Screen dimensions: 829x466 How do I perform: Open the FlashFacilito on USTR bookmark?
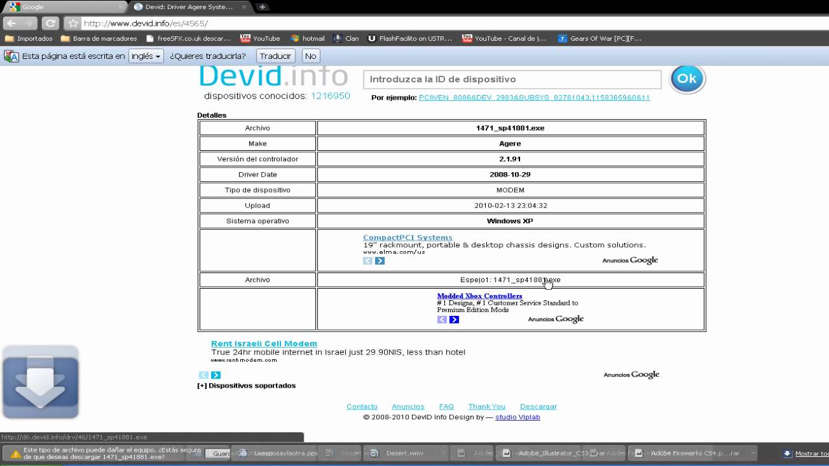click(x=410, y=38)
